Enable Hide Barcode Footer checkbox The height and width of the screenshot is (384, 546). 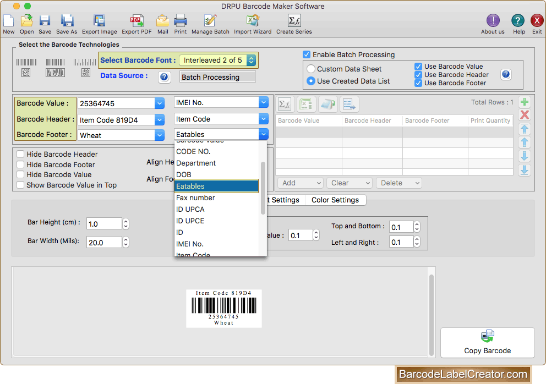[20, 164]
